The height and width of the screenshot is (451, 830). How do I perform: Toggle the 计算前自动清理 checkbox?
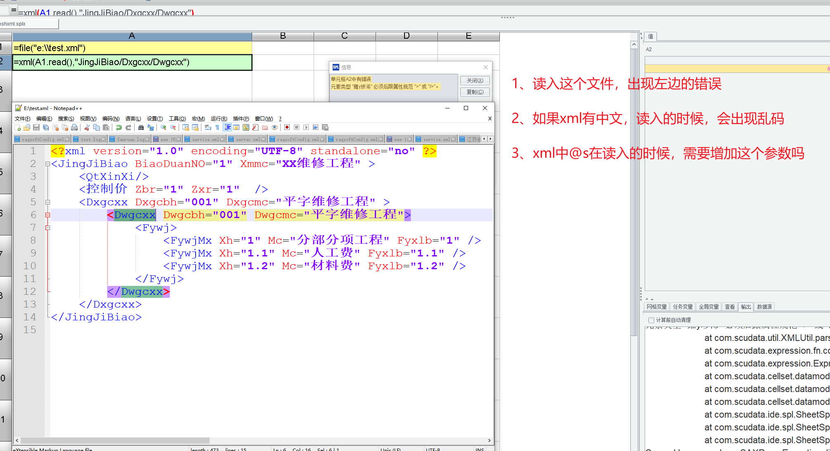651,320
